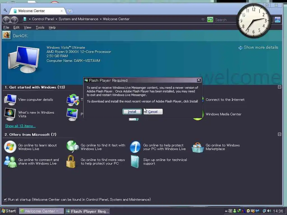Open the dropdown arrow before Control Panel
The width and height of the screenshot is (287, 215).
30,19
